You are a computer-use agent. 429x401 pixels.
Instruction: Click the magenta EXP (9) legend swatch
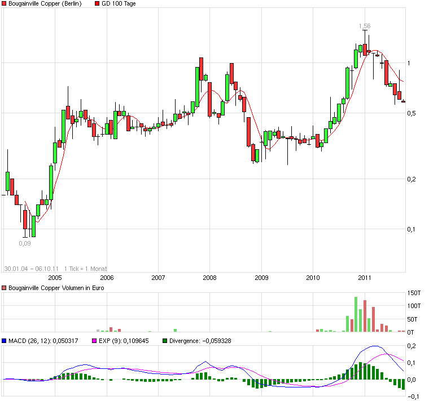pos(94,341)
